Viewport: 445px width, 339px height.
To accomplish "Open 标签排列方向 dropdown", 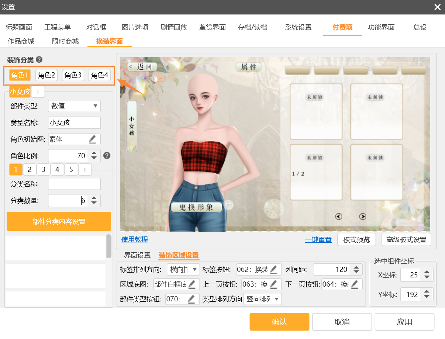I will click(183, 269).
